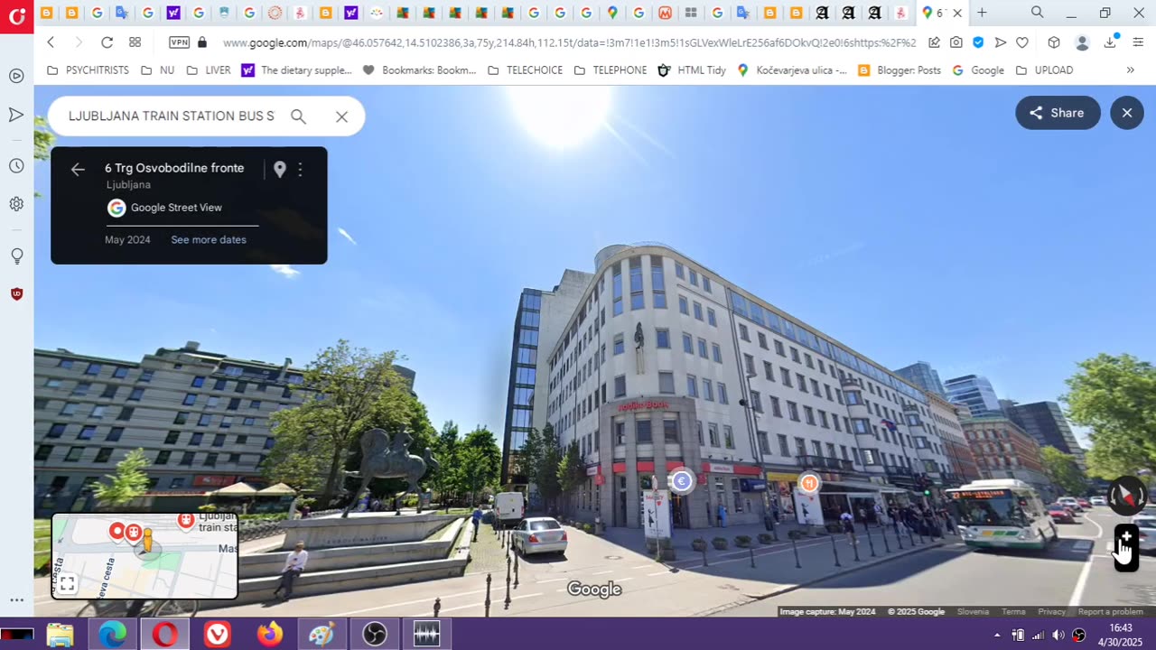Click 'See more dates' for Street View
This screenshot has width=1156, height=650.
click(209, 239)
